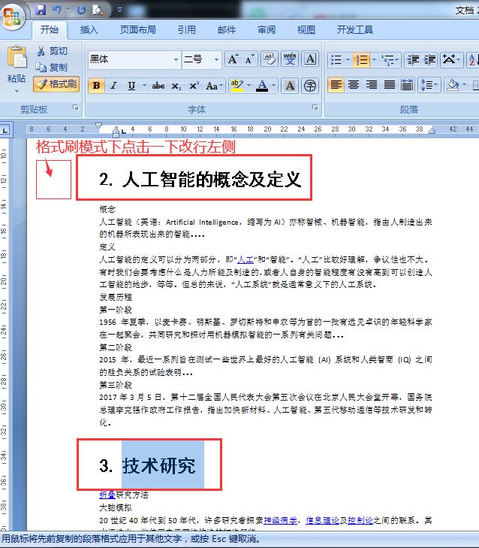The width and height of the screenshot is (479, 548).
Task: Apply character shading icon
Action: click(x=290, y=86)
